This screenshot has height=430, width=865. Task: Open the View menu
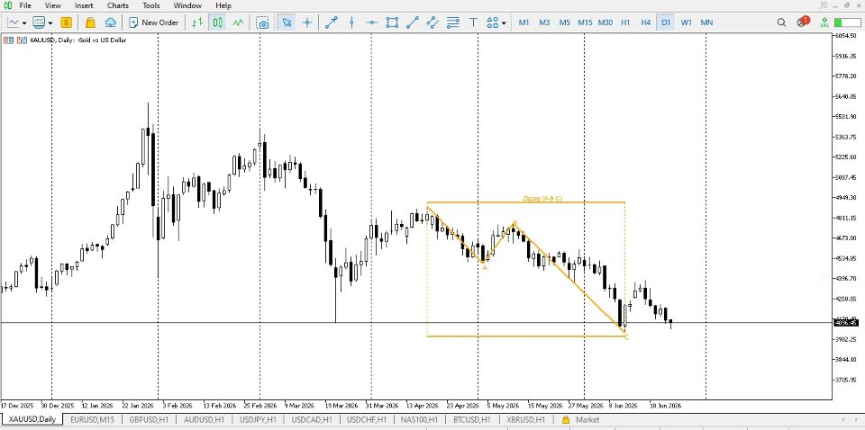53,5
